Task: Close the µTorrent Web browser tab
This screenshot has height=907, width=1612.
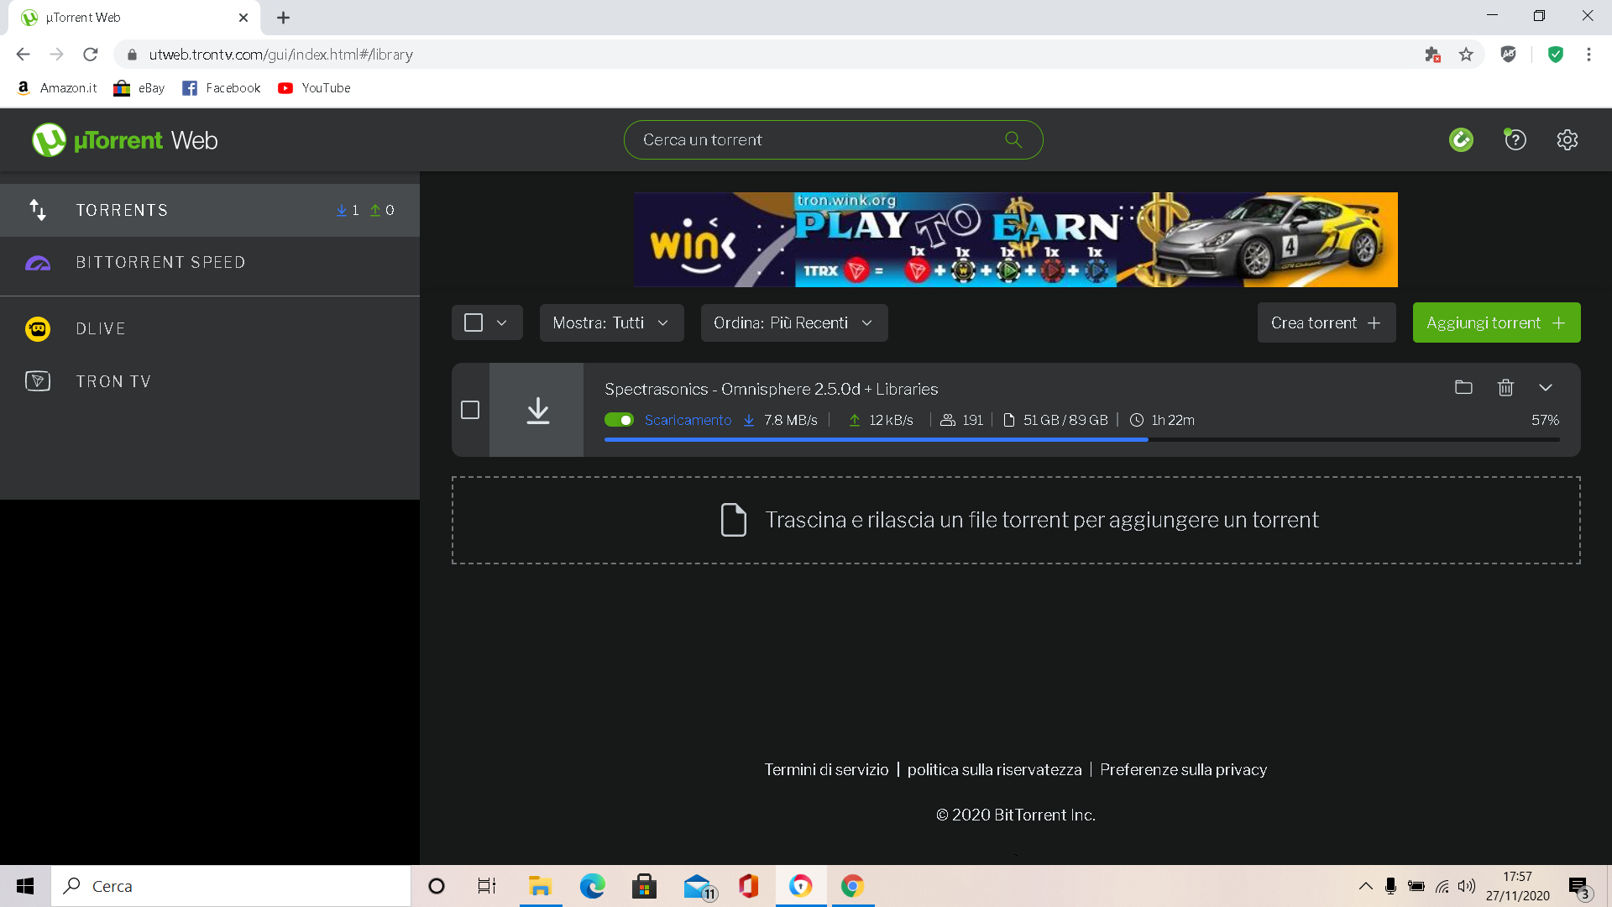Action: pyautogui.click(x=243, y=18)
